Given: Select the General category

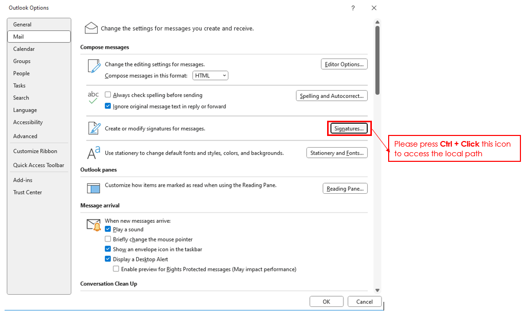Looking at the screenshot, I should [39, 24].
